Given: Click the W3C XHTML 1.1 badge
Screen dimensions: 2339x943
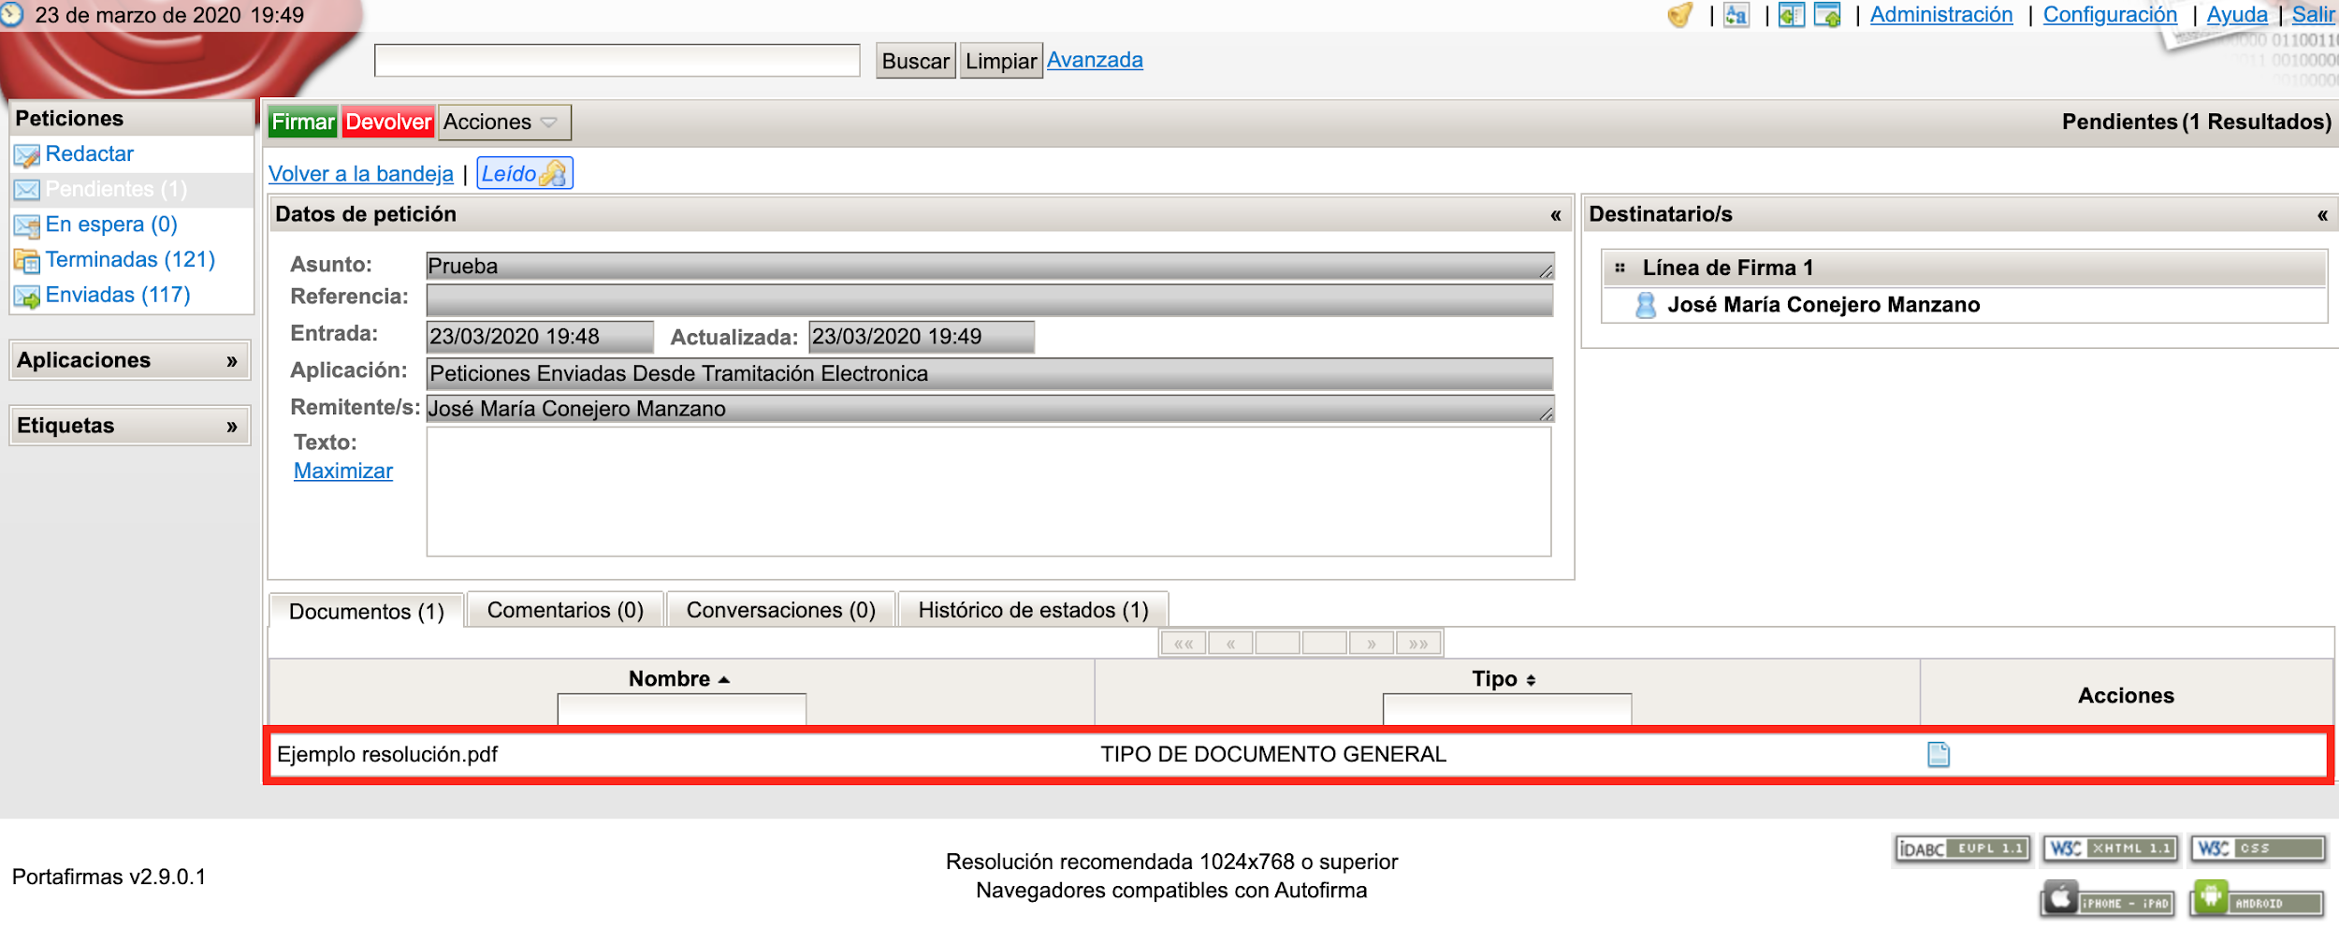Looking at the screenshot, I should pyautogui.click(x=2110, y=849).
